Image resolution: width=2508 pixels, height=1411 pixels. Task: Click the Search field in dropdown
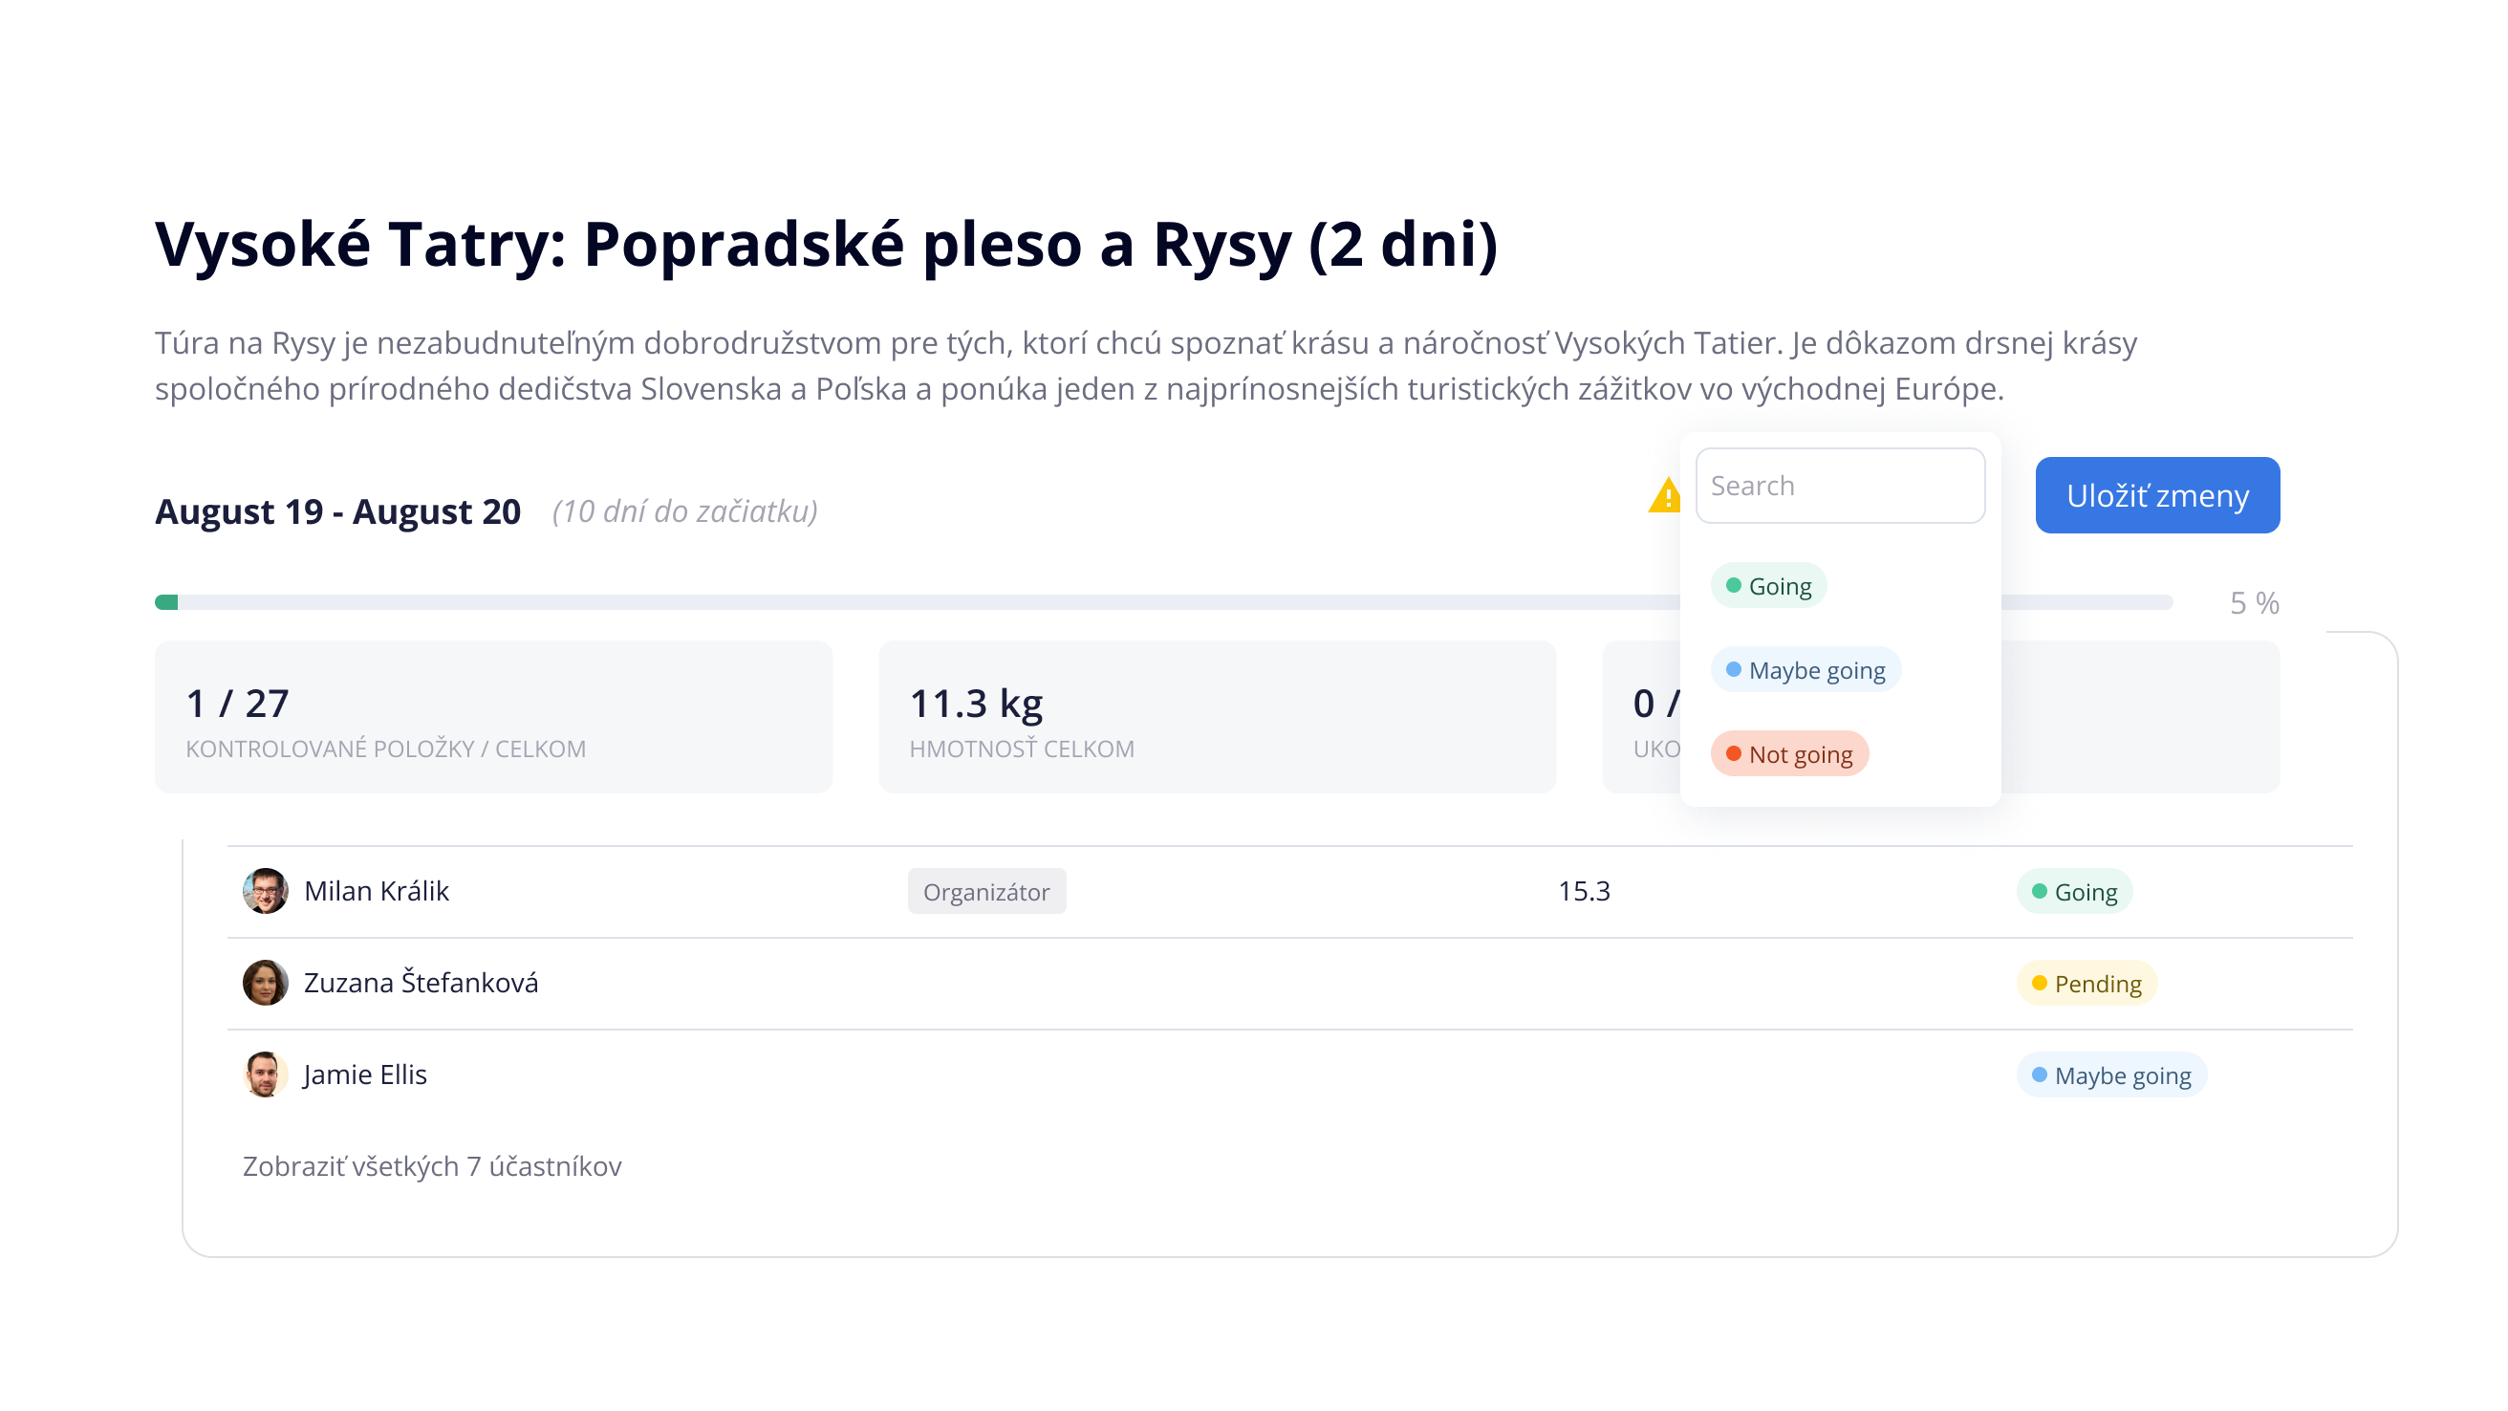coord(1839,486)
